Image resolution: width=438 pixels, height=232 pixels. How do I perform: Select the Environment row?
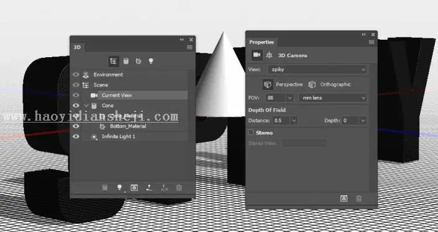click(135, 75)
